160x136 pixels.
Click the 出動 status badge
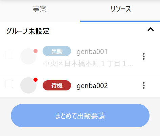point(57,51)
